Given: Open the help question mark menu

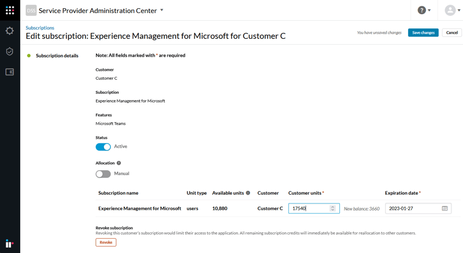Looking at the screenshot, I should coord(424,10).
